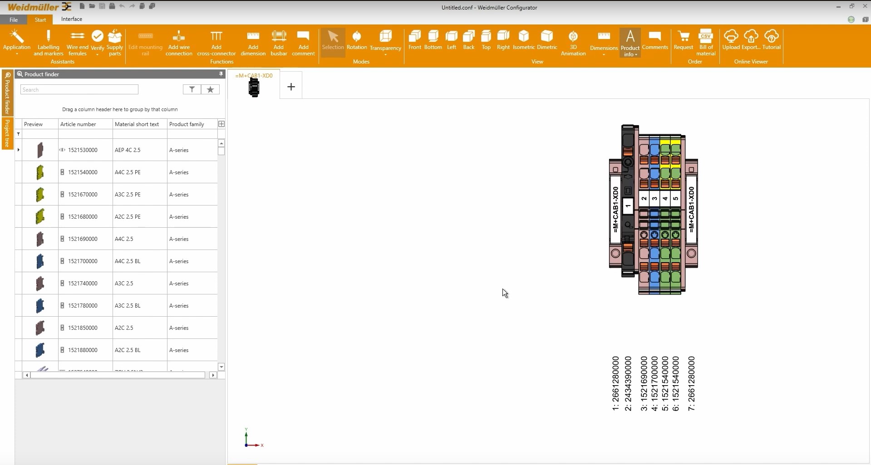Click the open folder icon in the title bar

click(92, 6)
